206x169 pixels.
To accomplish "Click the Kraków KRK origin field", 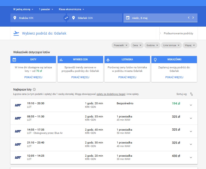I will point(38,18).
